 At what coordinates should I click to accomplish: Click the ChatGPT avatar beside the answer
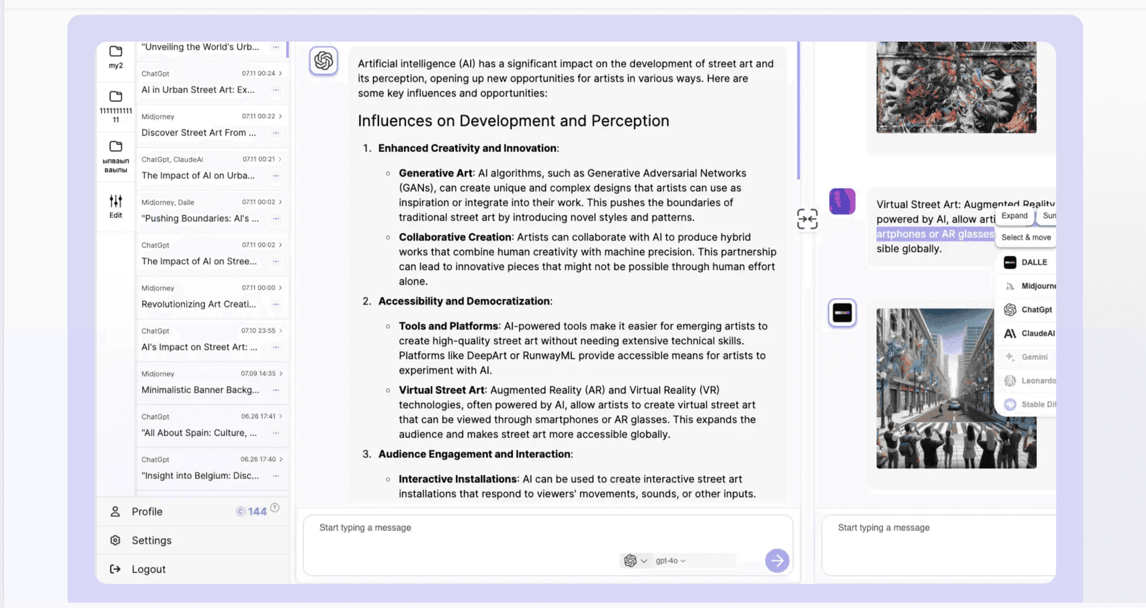click(324, 61)
